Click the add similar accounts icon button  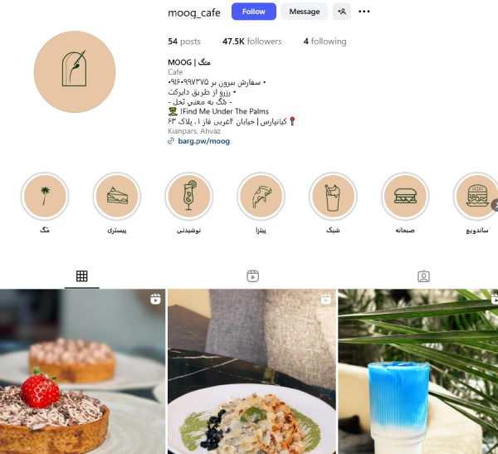point(342,12)
